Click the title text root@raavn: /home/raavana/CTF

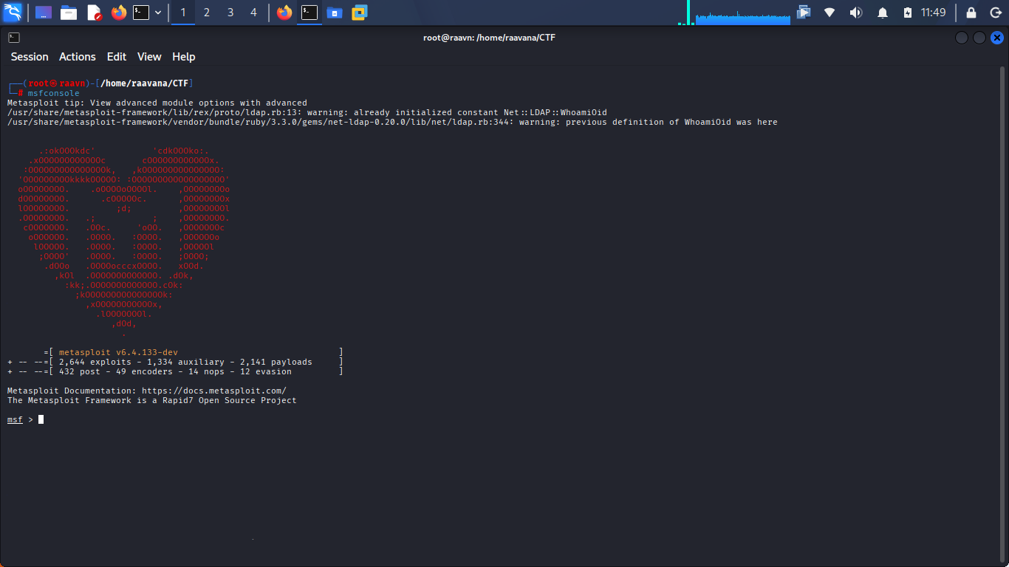(489, 38)
